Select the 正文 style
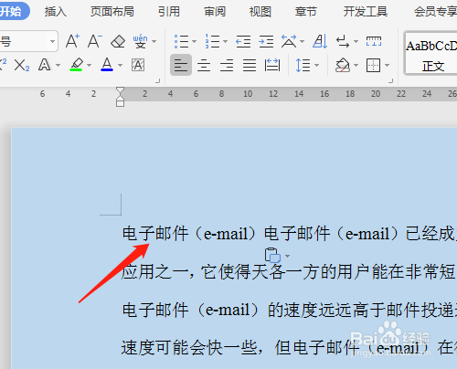Image resolution: width=457 pixels, height=369 pixels. (431, 53)
